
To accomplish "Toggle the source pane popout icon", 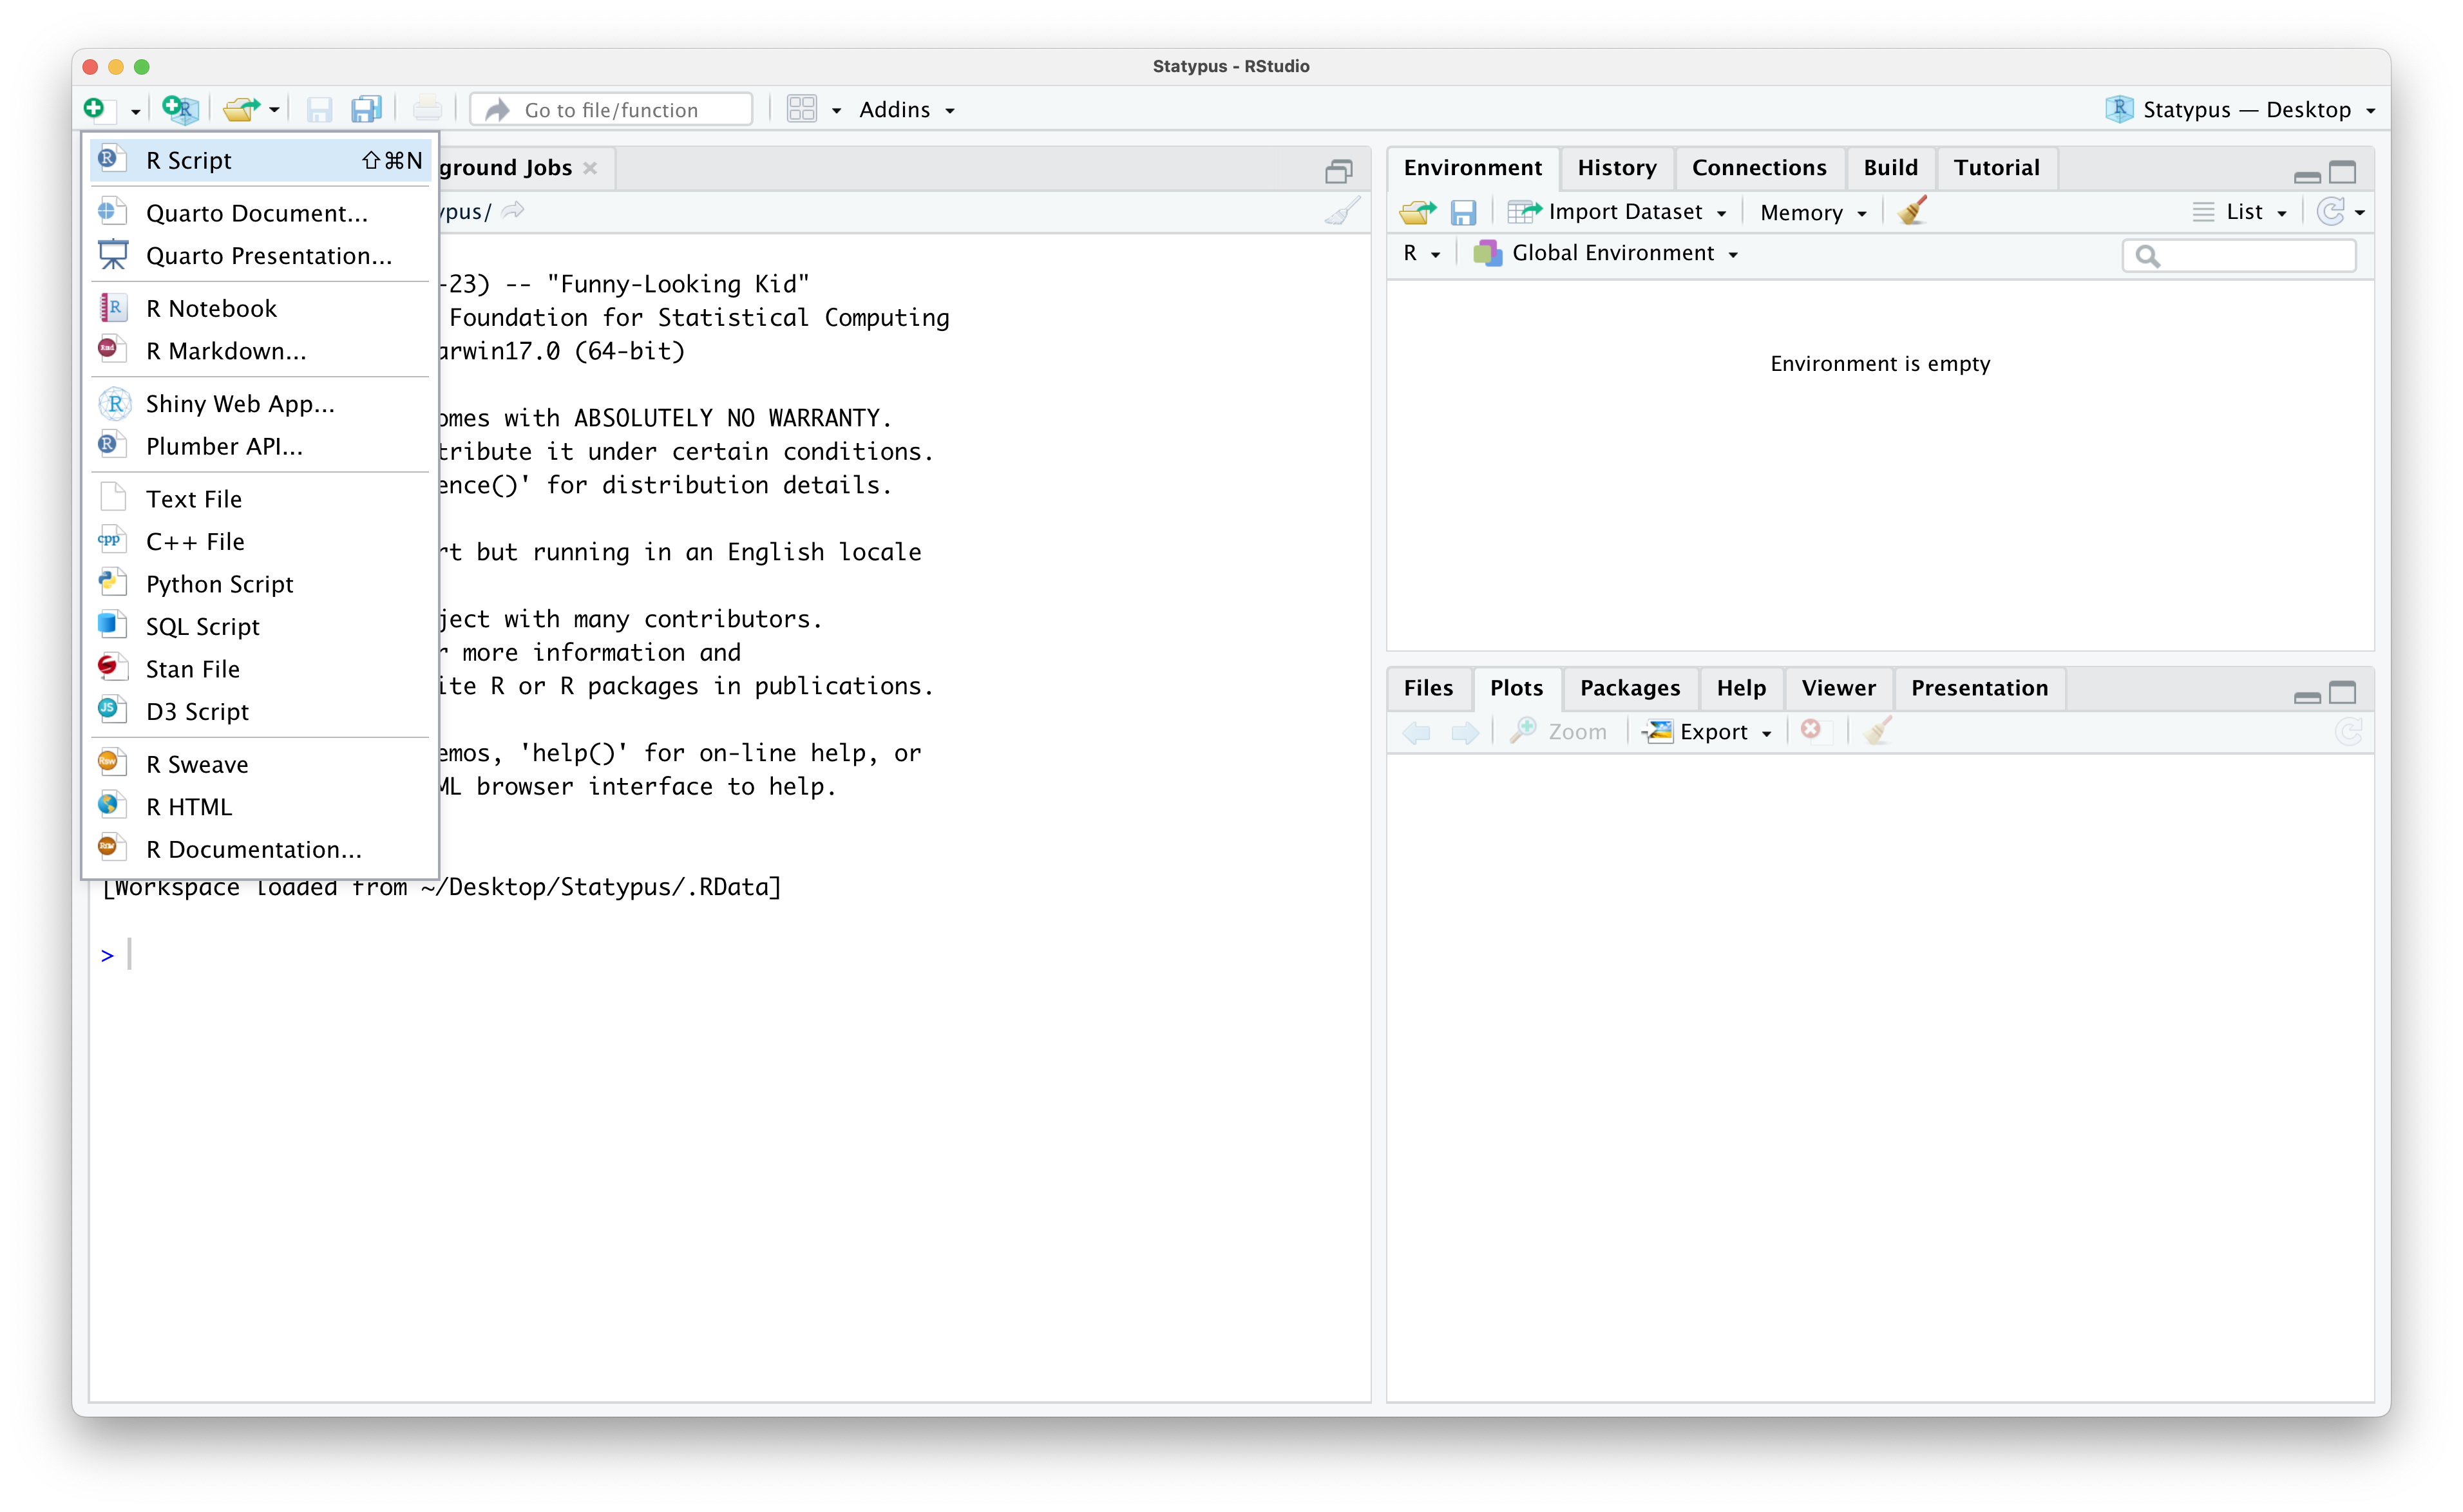I will coord(1339,170).
